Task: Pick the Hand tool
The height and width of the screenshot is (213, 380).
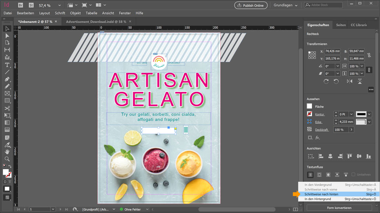Action: coord(7,151)
